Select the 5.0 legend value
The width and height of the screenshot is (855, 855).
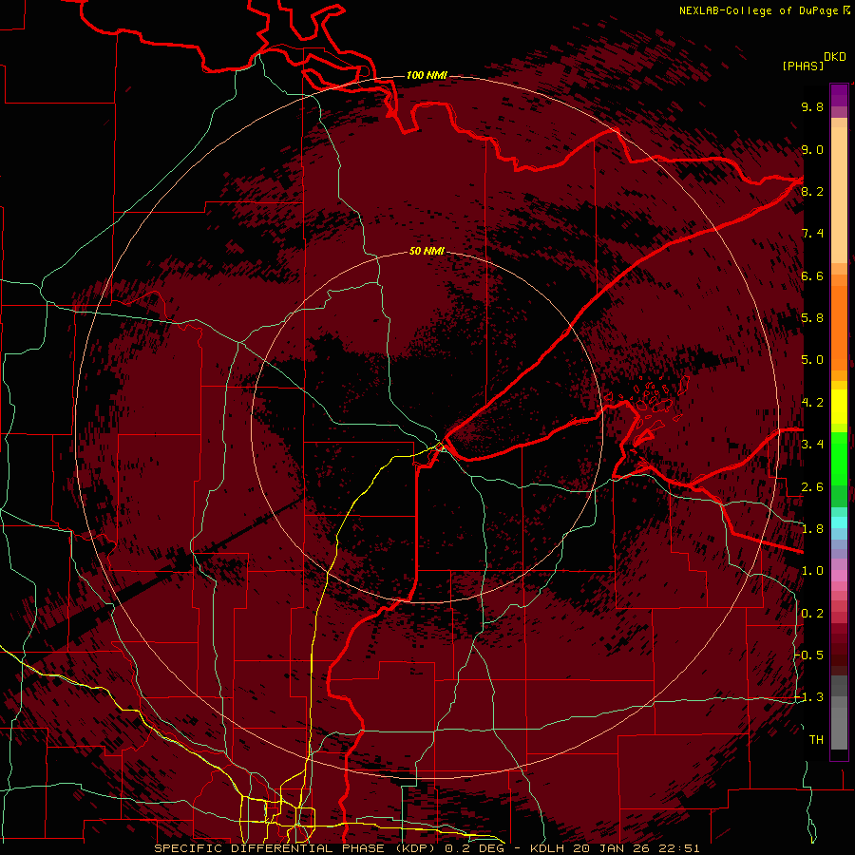coord(812,360)
